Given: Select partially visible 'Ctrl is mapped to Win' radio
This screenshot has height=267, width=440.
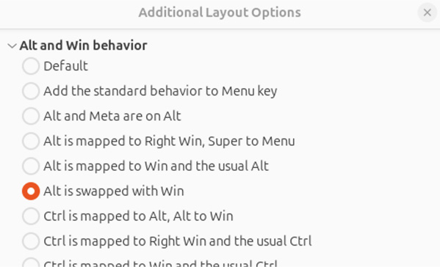Looking at the screenshot, I should pos(31,263).
